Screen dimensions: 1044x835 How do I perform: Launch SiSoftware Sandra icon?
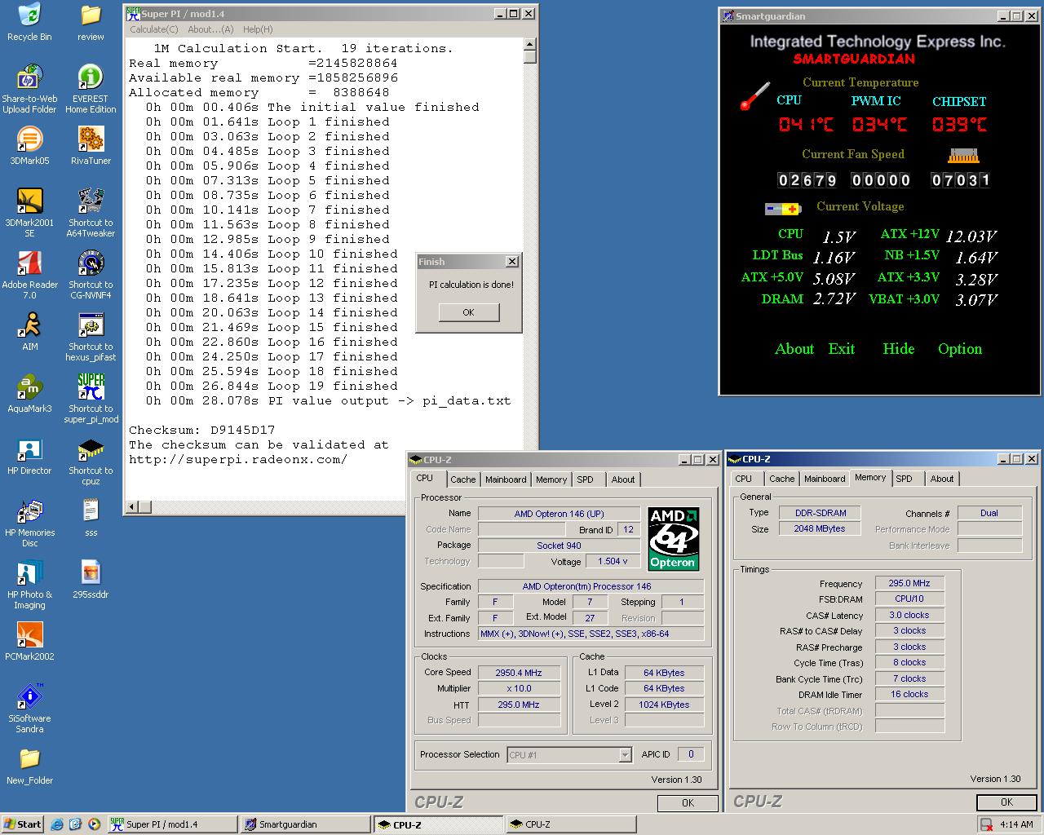tap(29, 709)
